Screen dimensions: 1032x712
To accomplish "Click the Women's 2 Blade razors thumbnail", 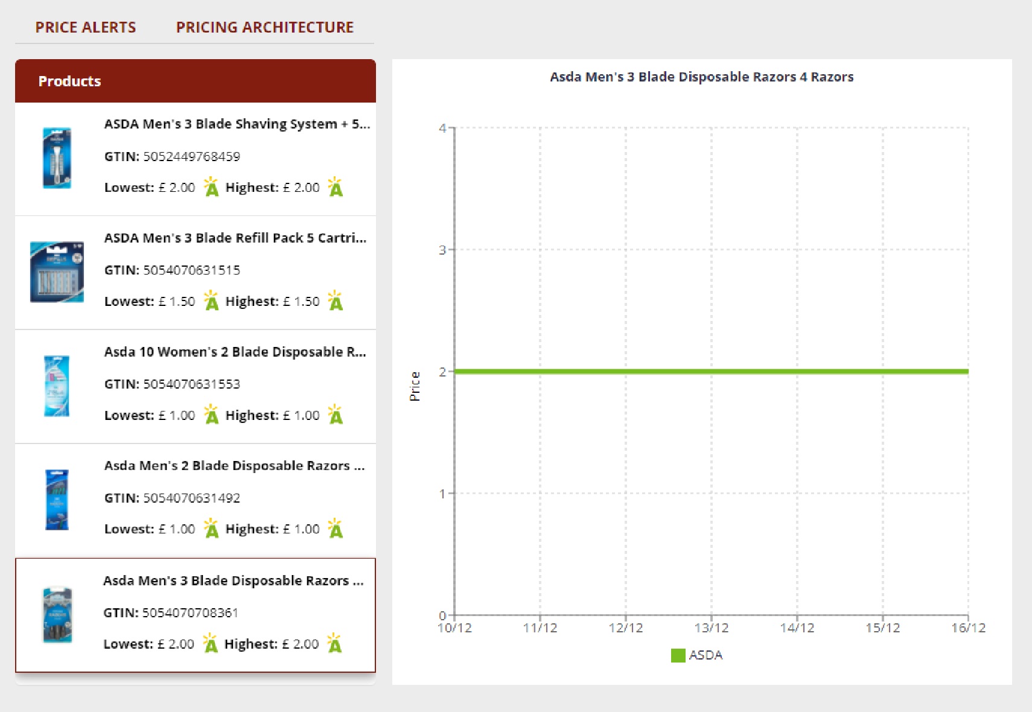I will click(x=57, y=386).
